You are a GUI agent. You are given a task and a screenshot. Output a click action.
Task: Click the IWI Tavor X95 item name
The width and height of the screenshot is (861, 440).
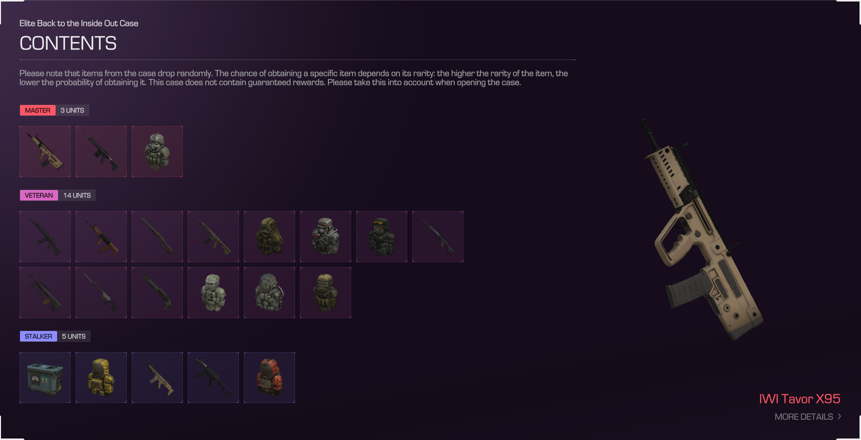coord(799,398)
